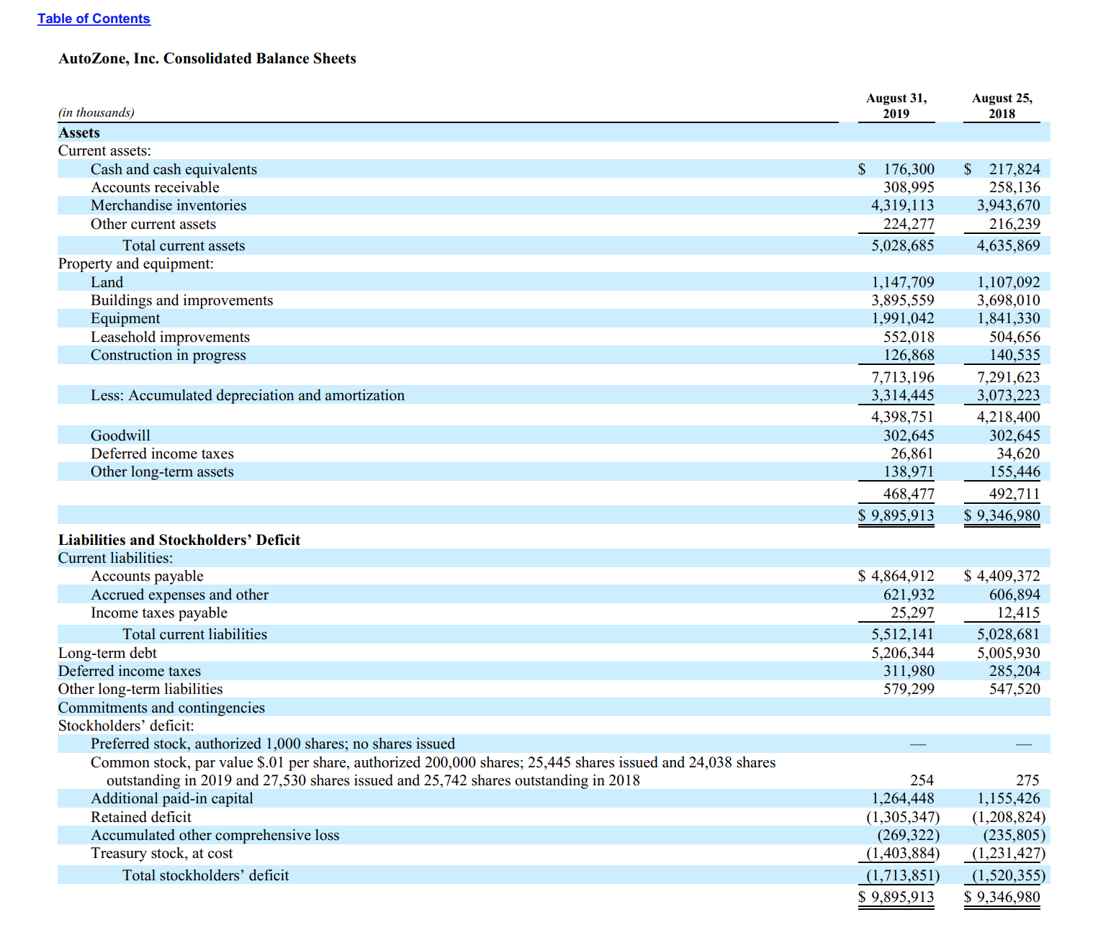Viewport: 1116px width, 930px height.
Task: Select the 4,398,751 net property value
Action: [903, 417]
